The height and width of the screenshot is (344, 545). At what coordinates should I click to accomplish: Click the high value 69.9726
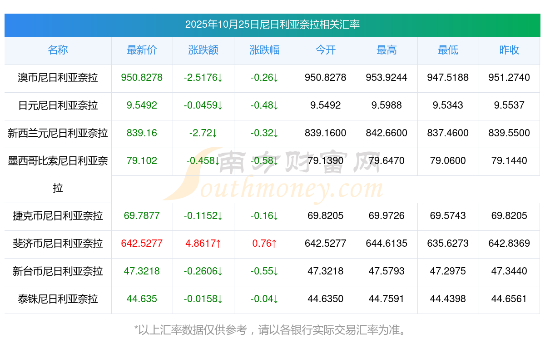pyautogui.click(x=386, y=216)
